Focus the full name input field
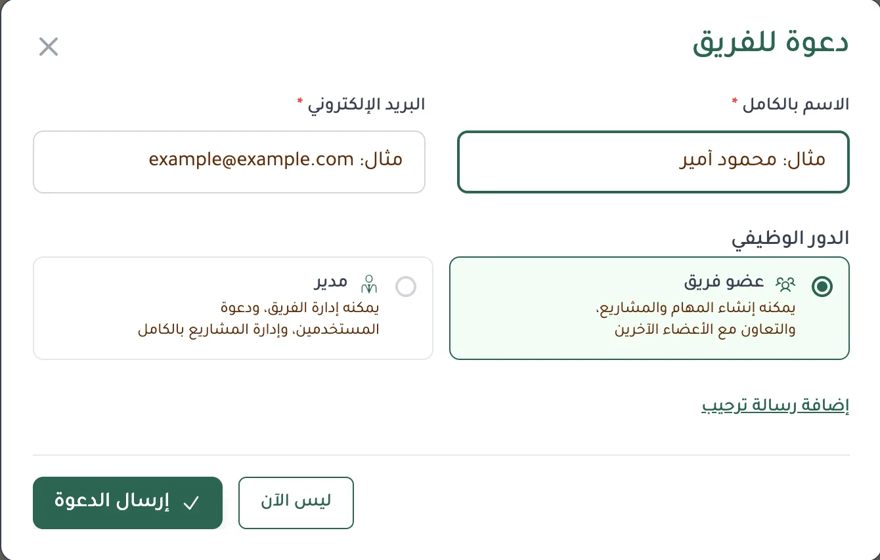Viewport: 880px width, 560px height. point(653,162)
